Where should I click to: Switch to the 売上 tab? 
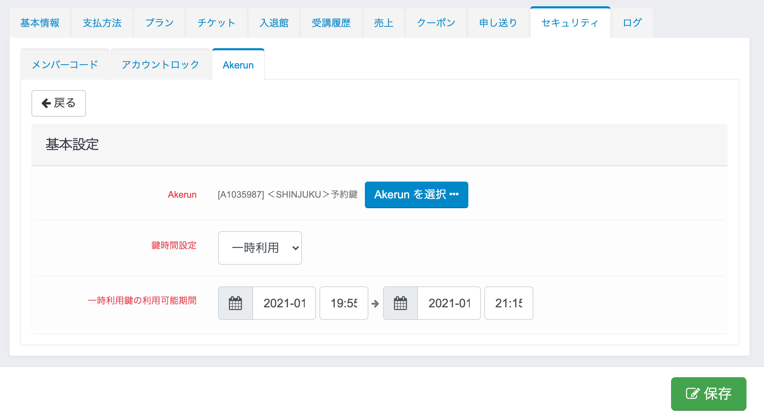384,23
